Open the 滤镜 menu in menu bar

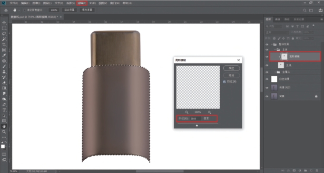point(82,3)
